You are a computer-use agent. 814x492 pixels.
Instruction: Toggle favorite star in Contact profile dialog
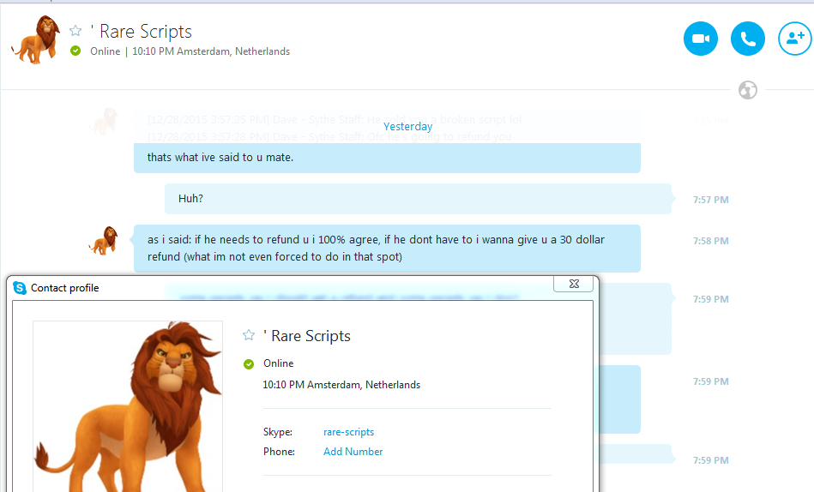[249, 335]
